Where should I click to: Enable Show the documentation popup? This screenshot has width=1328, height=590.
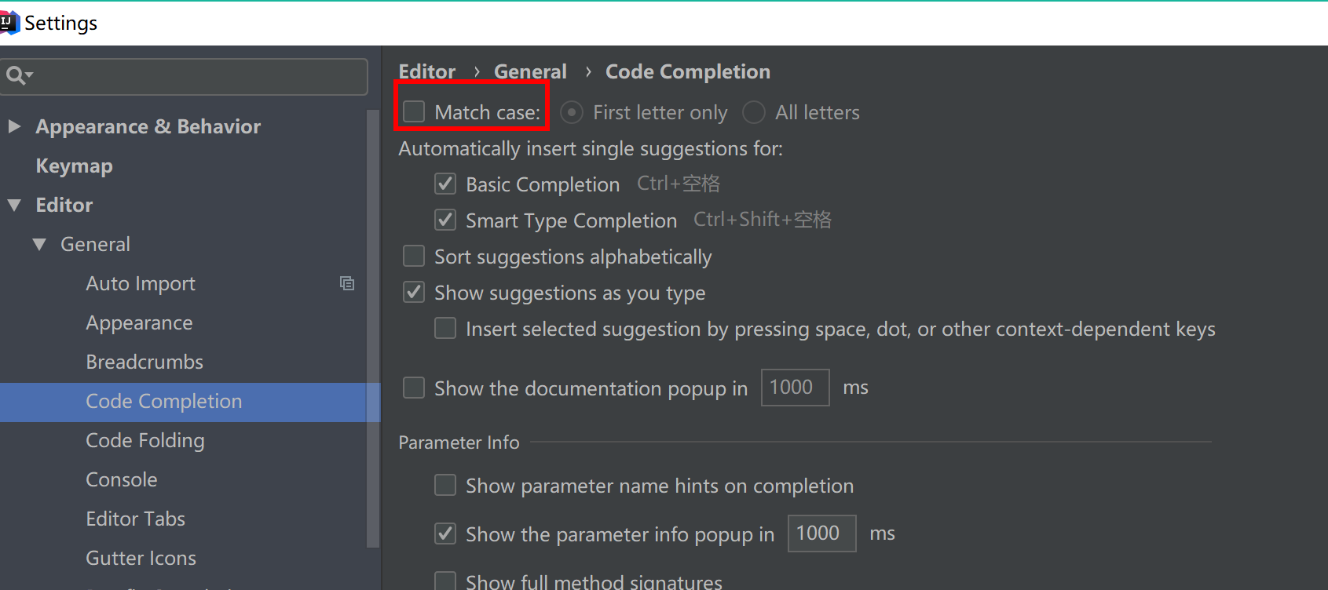click(x=413, y=388)
